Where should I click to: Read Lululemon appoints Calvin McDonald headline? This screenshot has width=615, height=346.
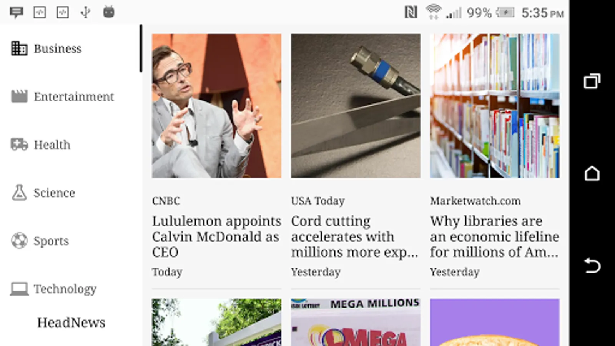click(x=216, y=236)
